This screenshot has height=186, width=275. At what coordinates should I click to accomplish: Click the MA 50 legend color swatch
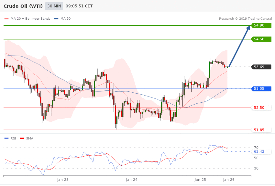[56, 18]
